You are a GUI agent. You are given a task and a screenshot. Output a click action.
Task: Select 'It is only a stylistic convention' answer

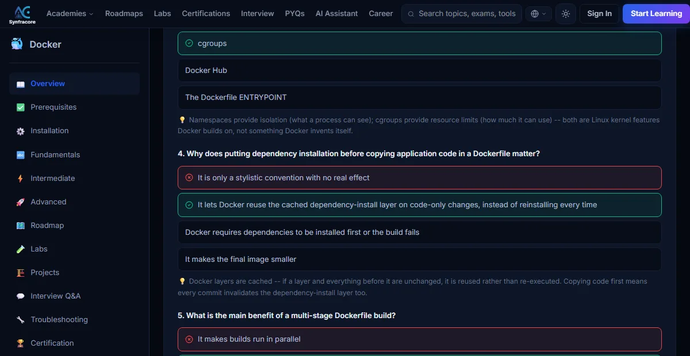[x=420, y=177]
